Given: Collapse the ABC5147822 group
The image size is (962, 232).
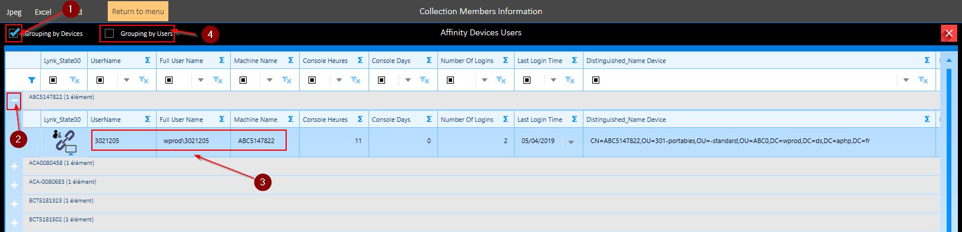Looking at the screenshot, I should tap(14, 101).
